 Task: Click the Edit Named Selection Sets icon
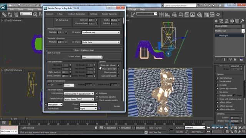(133, 15)
